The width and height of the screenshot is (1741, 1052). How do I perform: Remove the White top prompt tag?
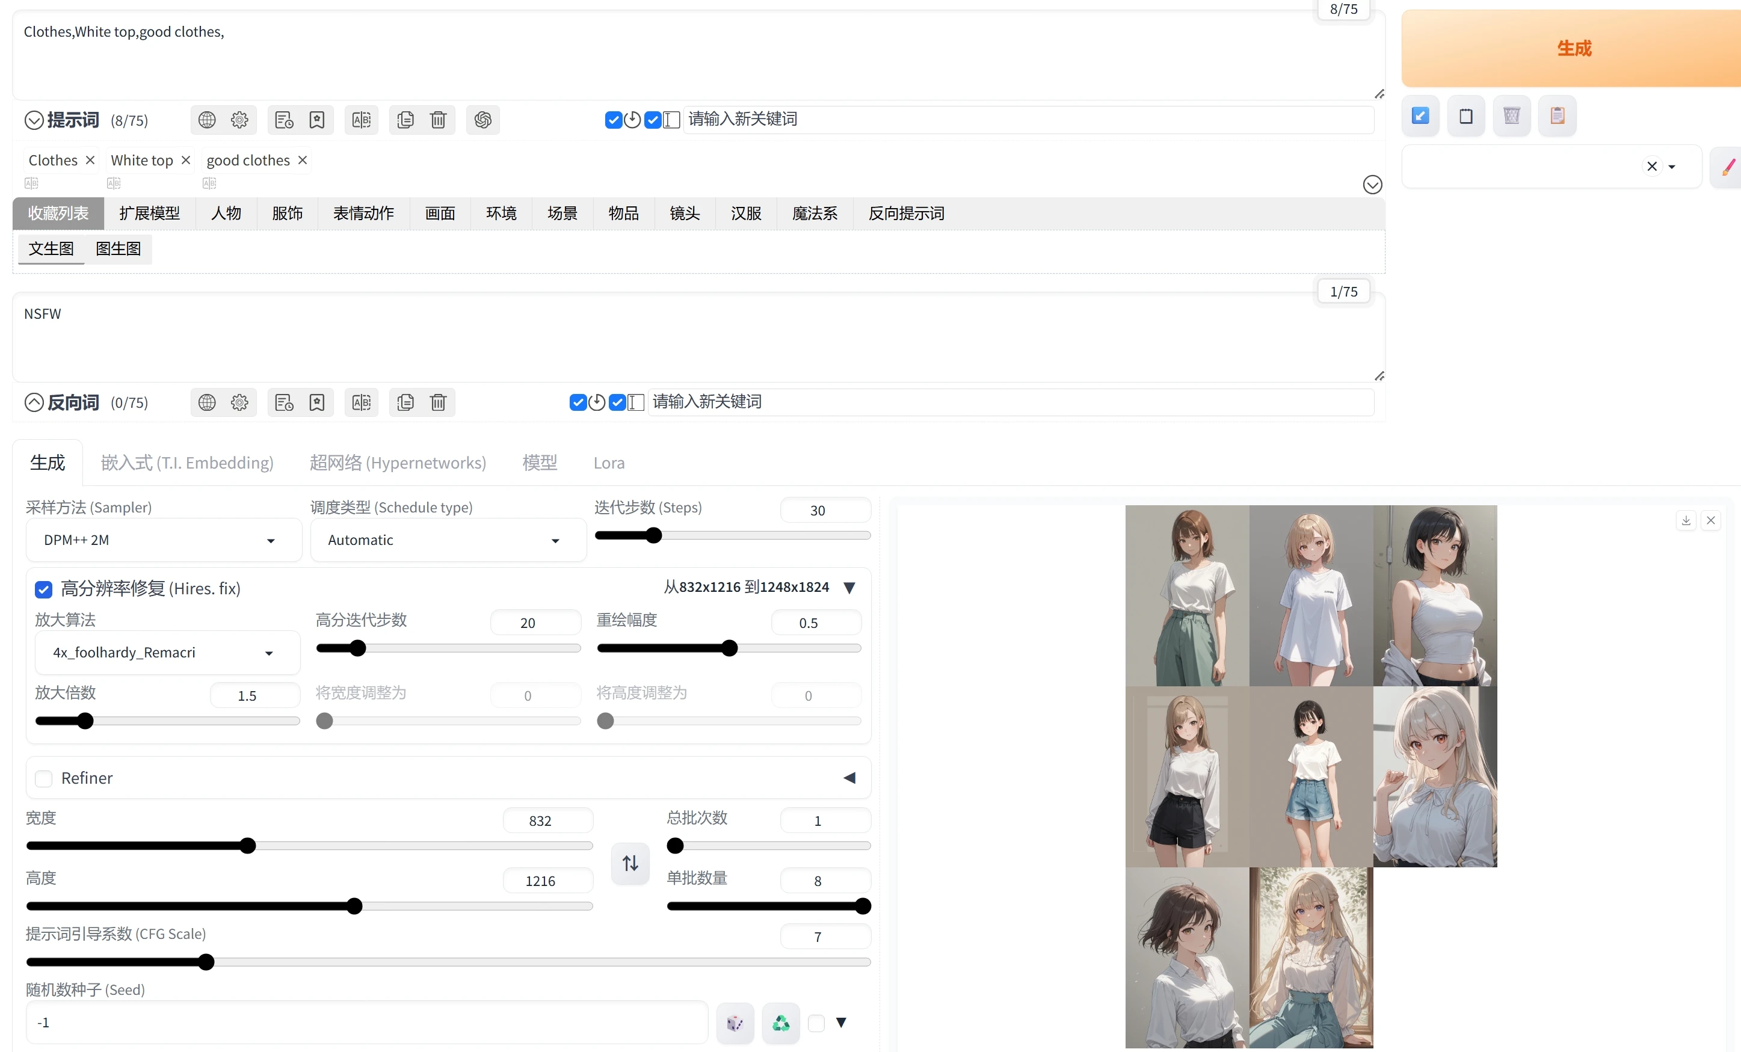pos(186,161)
